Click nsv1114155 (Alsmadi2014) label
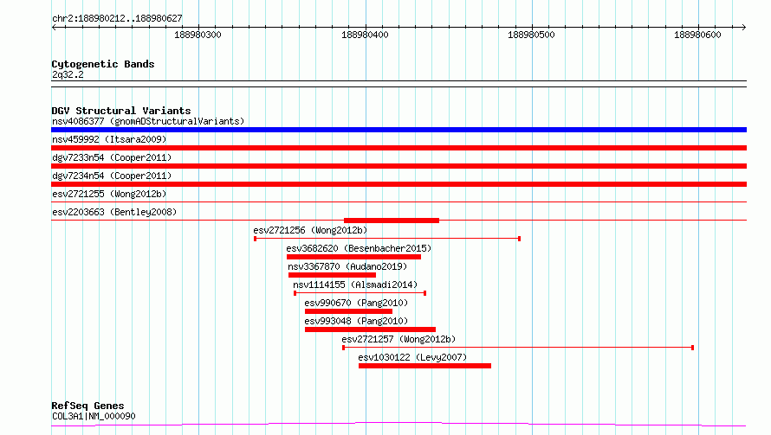This screenshot has width=771, height=435. tap(355, 285)
